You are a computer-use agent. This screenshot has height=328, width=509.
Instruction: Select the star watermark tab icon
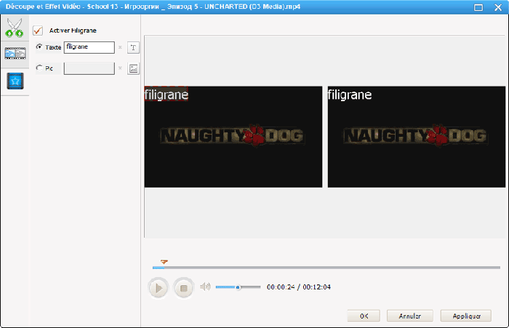[15, 81]
